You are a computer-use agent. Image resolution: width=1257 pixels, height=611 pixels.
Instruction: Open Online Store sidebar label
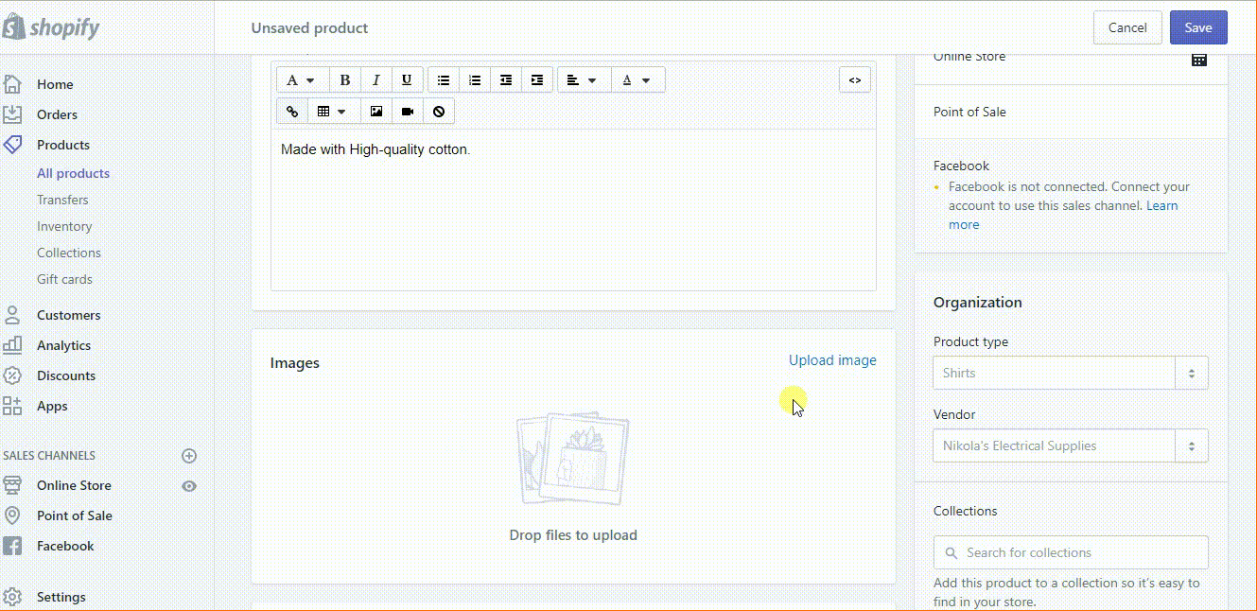(74, 485)
